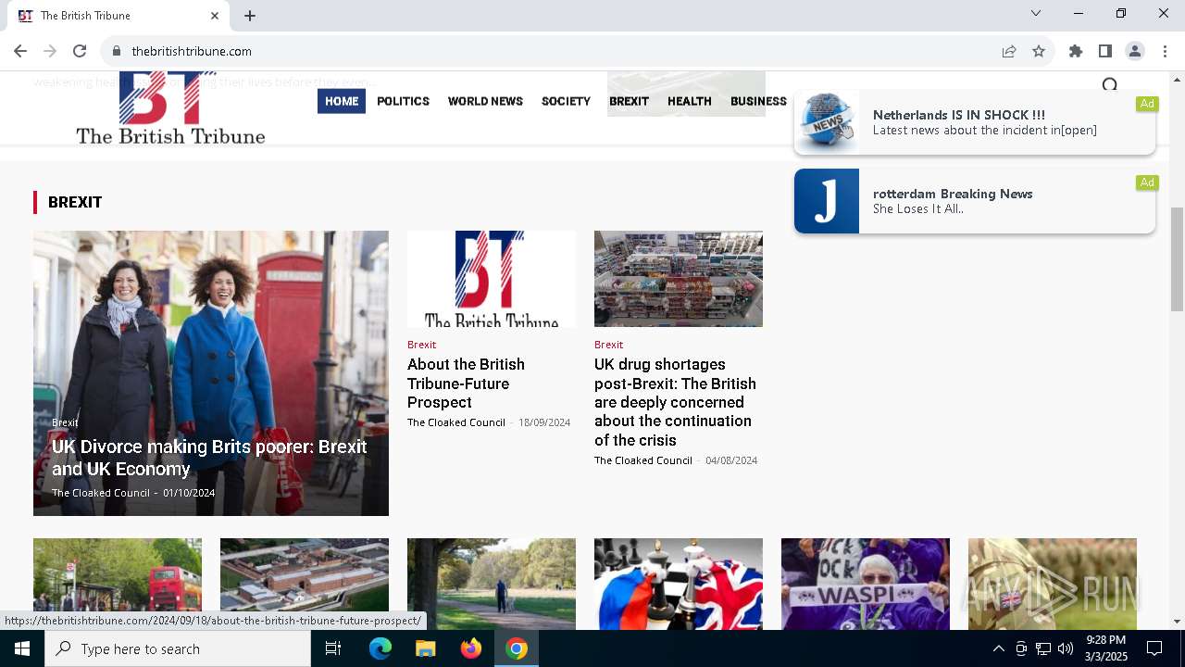
Task: Click the Brexit tag above About article
Action: click(421, 345)
